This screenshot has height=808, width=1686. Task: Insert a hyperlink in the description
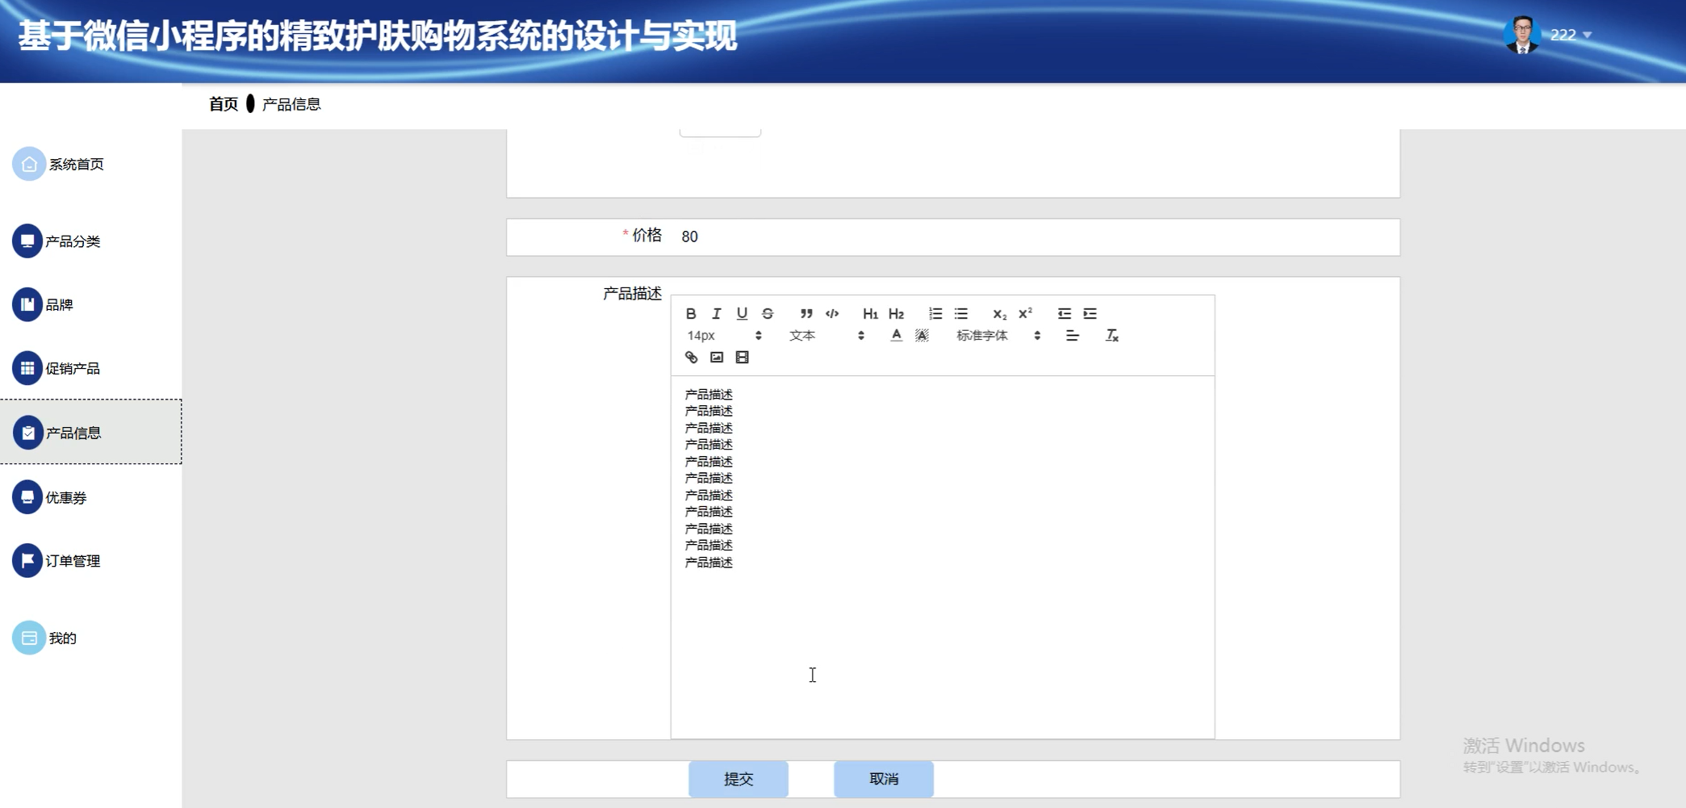[691, 357]
